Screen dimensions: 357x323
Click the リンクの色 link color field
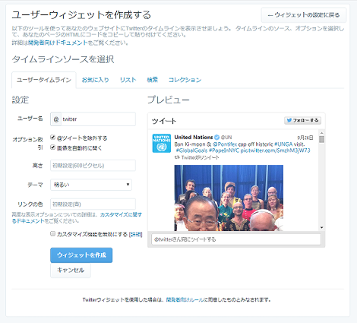93,204
